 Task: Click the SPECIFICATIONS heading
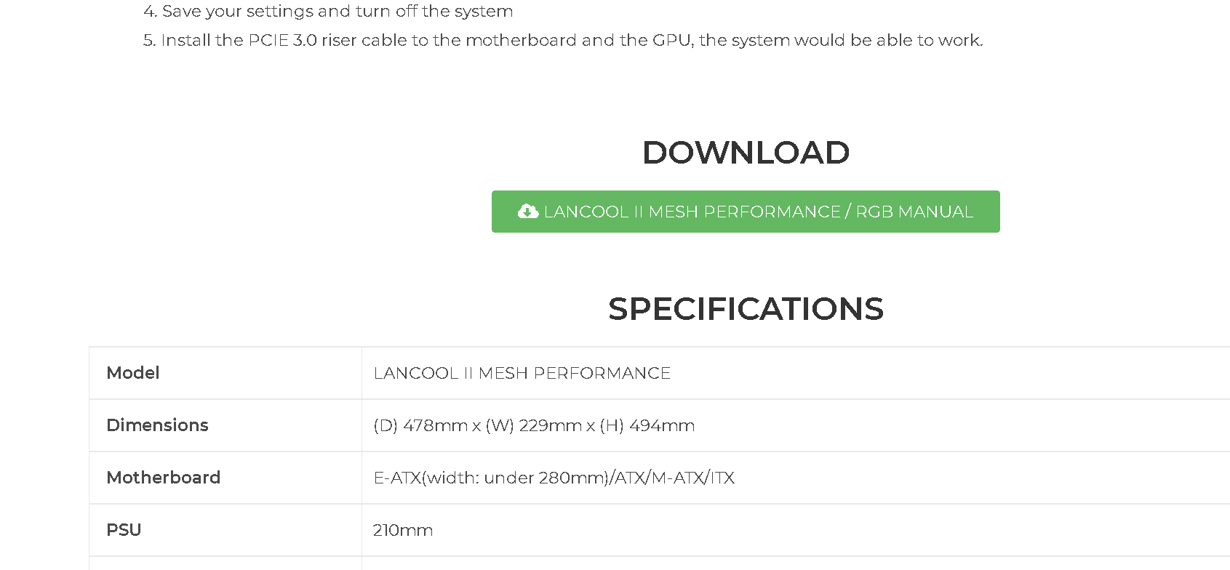coord(746,309)
